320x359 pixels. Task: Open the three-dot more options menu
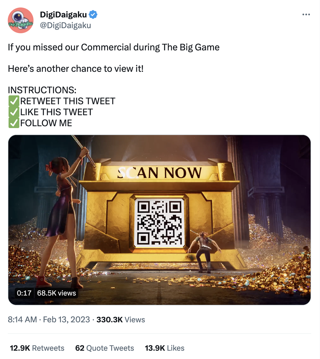306,15
